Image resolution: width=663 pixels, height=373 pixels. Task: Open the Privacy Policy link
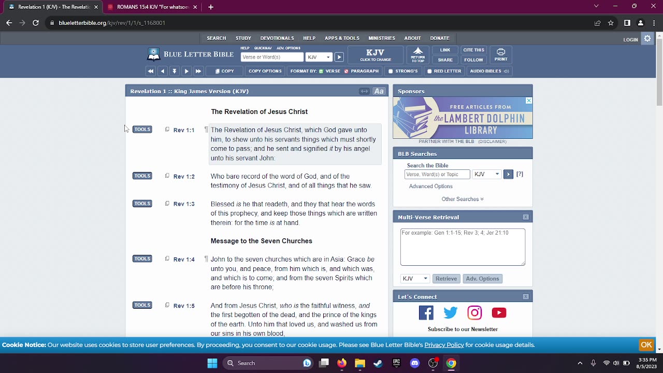pyautogui.click(x=444, y=345)
